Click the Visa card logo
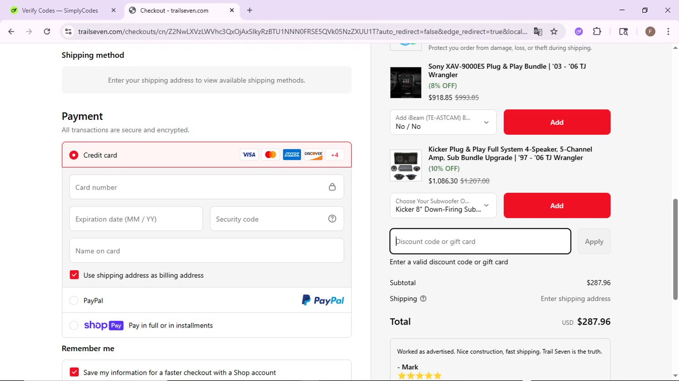The width and height of the screenshot is (679, 381). tap(249, 155)
